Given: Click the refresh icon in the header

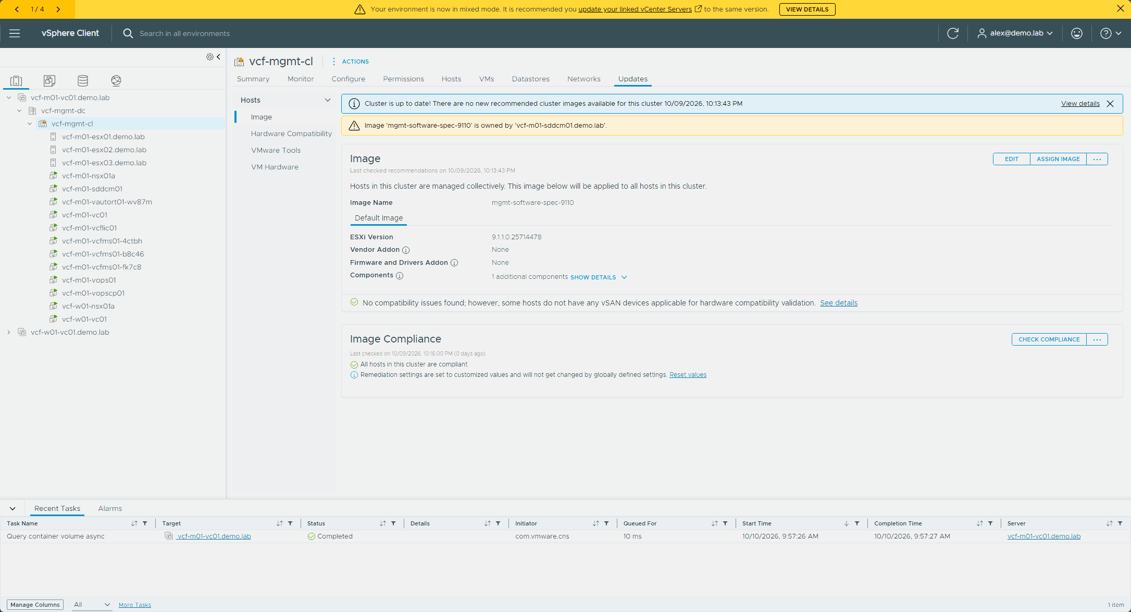Looking at the screenshot, I should tap(953, 33).
